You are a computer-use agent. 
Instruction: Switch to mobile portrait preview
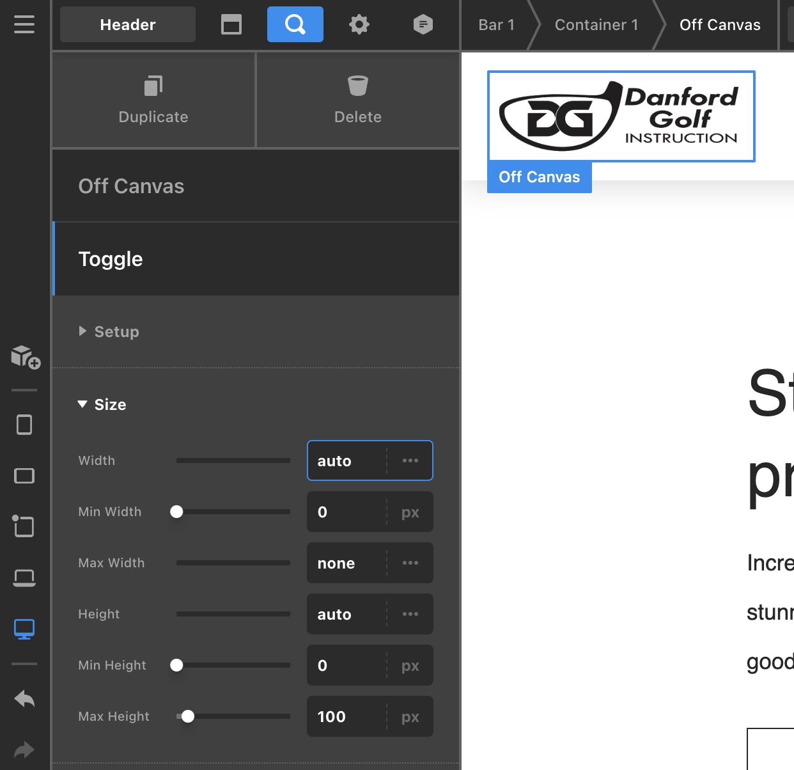[x=24, y=425]
